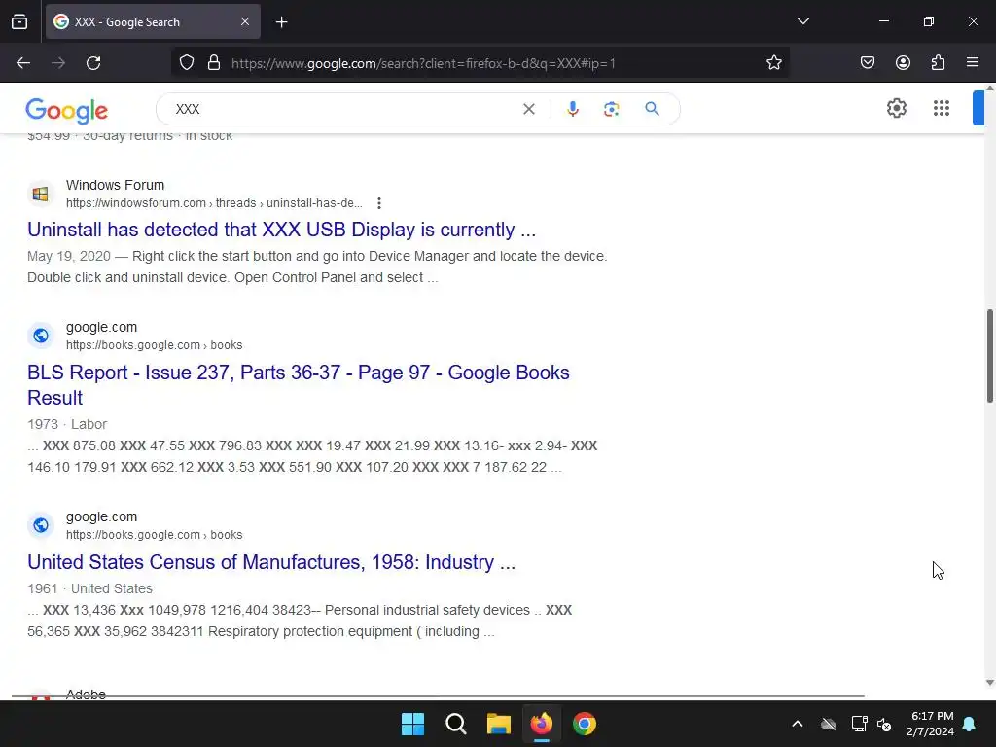This screenshot has height=747, width=996.
Task: Reload the current page
Action: [x=93, y=63]
